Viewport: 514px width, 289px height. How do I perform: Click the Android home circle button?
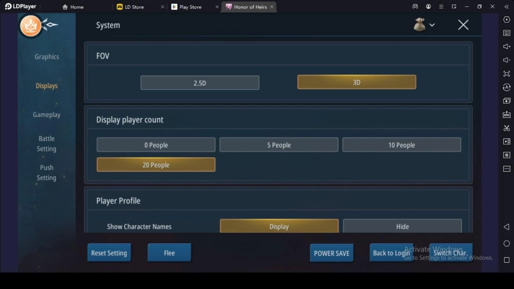pyautogui.click(x=506, y=243)
